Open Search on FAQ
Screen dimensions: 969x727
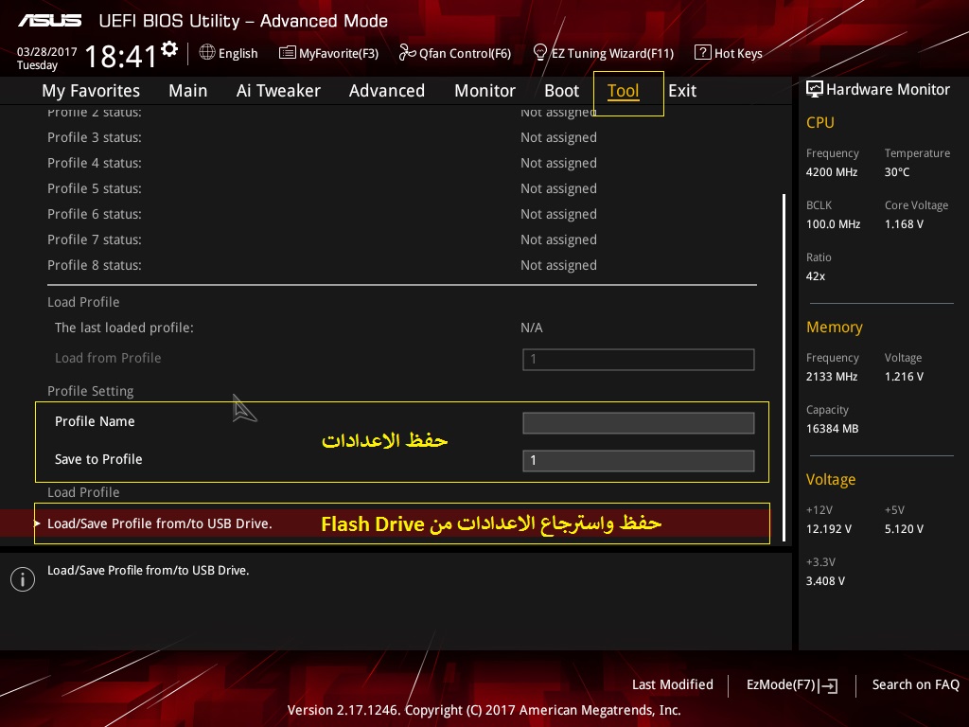pos(916,684)
